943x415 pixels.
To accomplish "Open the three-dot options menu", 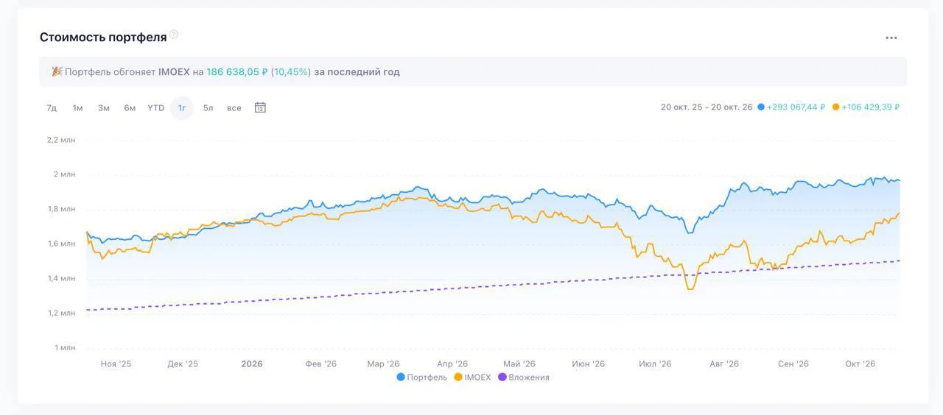I will point(891,38).
